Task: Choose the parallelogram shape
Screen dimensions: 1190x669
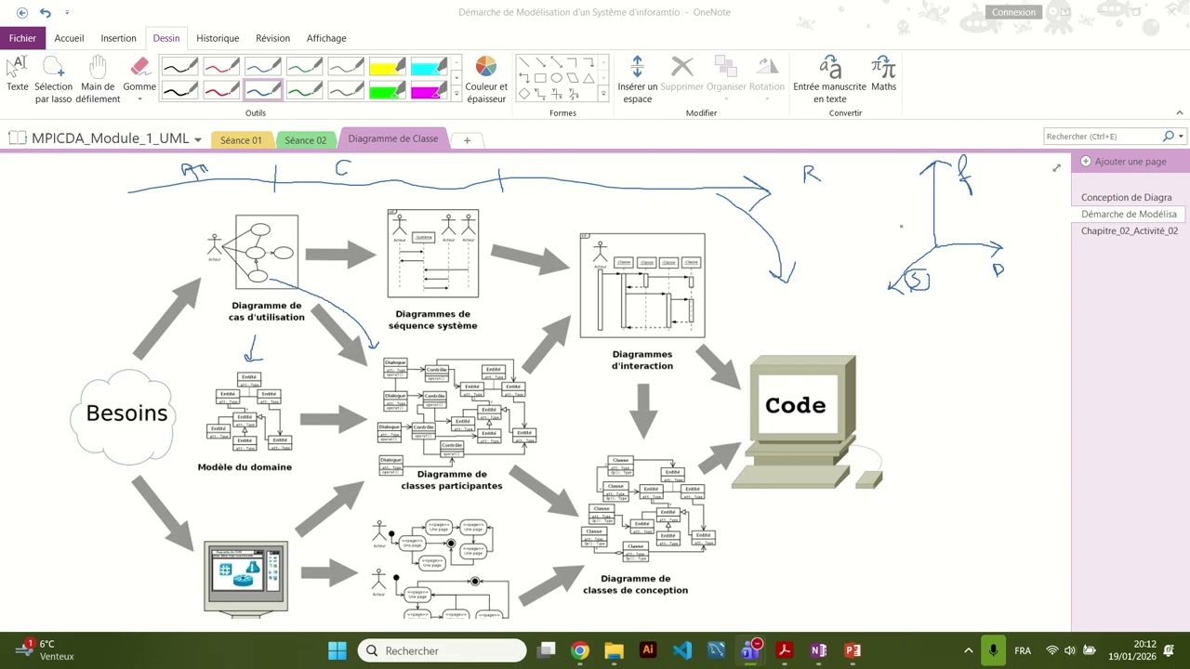Action: (x=572, y=78)
